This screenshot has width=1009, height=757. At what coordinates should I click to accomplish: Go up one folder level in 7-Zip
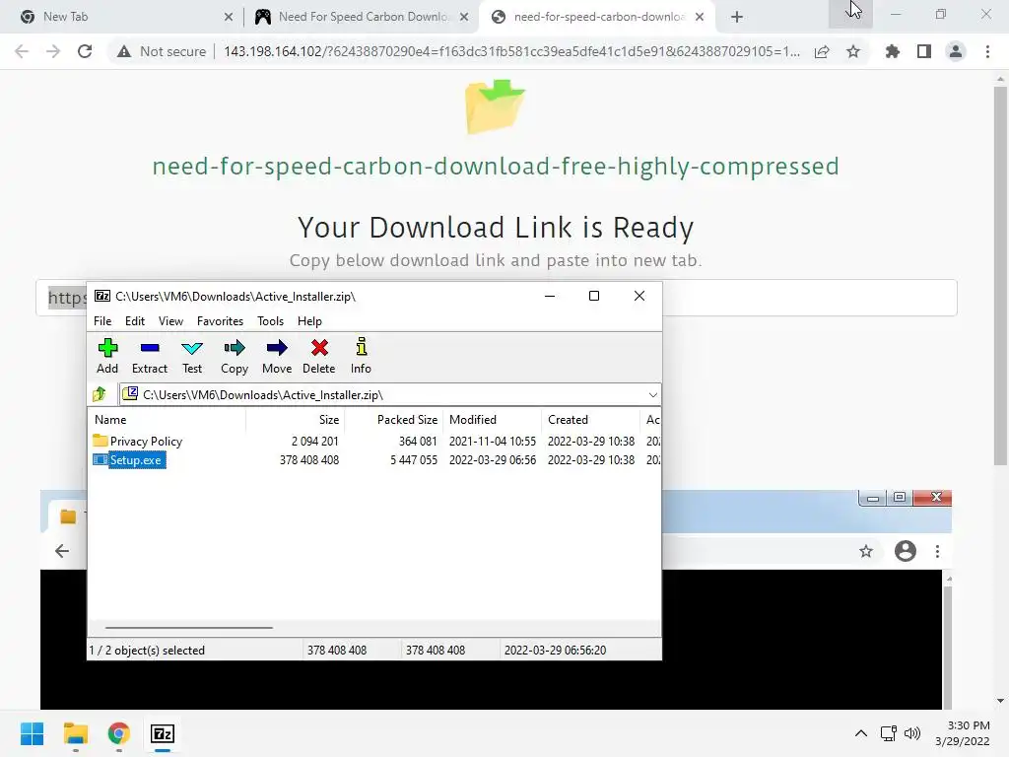click(x=100, y=394)
